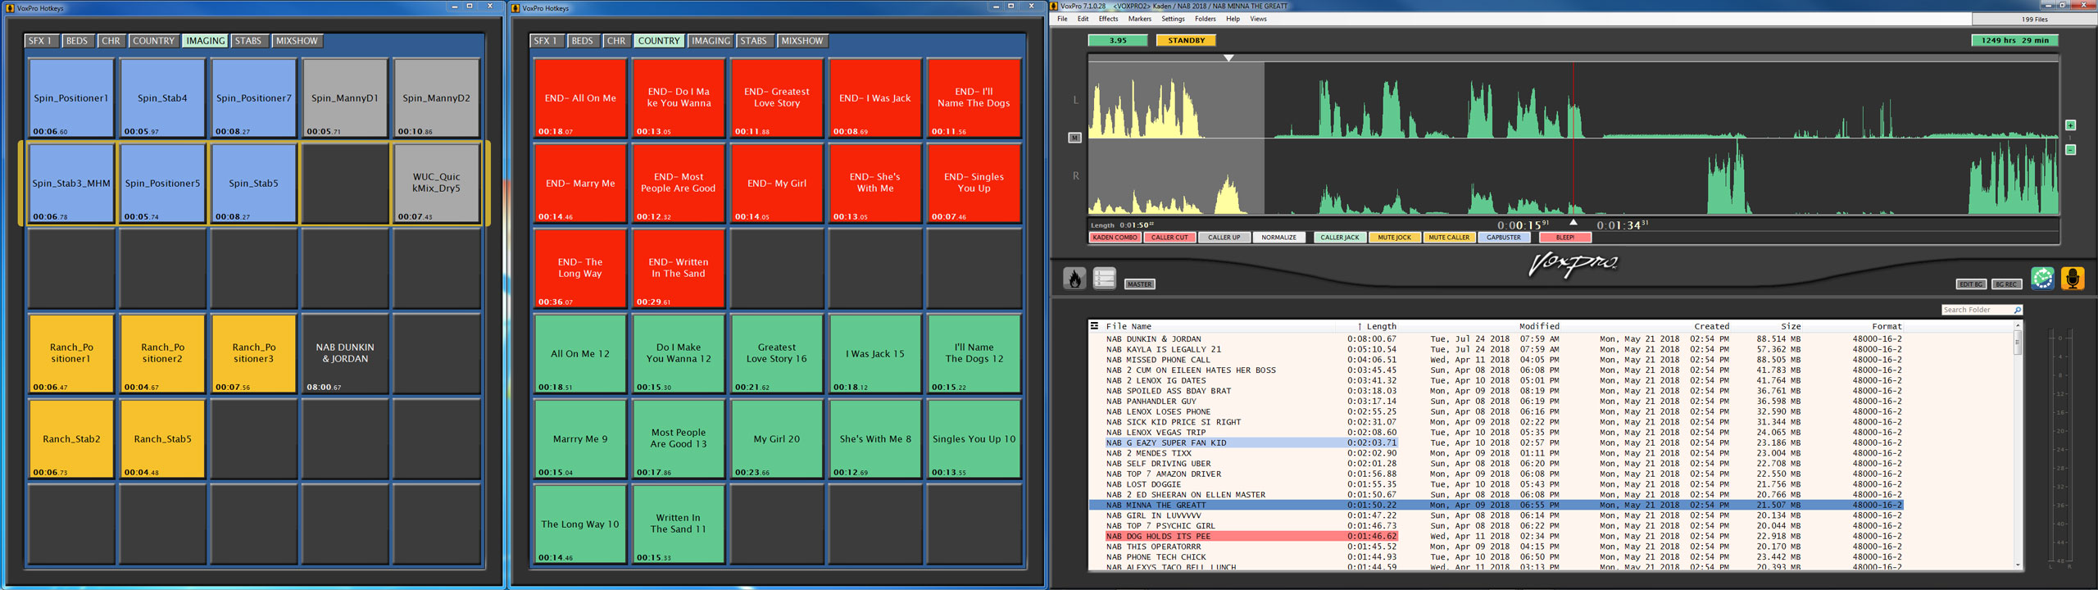Screen dimensions: 2098x590
Task: Click the KADEN COMBO effect button
Action: (1115, 238)
